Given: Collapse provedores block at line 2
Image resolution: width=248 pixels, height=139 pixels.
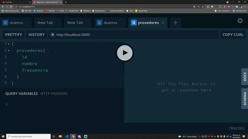Looking at the screenshot, I should pyautogui.click(x=9, y=51).
